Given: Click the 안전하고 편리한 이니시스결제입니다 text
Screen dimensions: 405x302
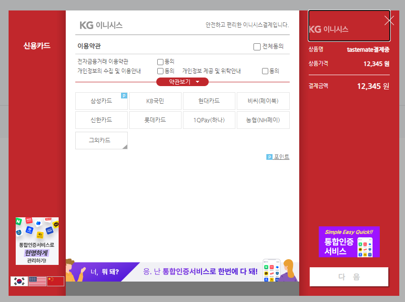Looking at the screenshot, I should (x=247, y=25).
